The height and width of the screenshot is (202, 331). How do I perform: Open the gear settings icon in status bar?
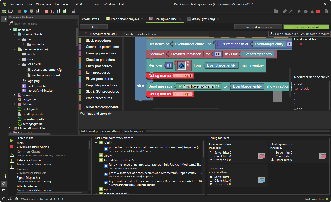coord(17,199)
